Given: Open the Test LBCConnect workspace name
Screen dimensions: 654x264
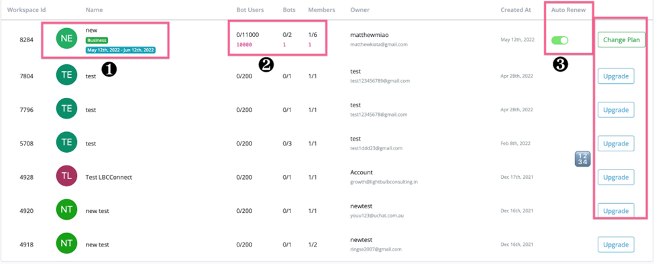Looking at the screenshot, I should 109,177.
